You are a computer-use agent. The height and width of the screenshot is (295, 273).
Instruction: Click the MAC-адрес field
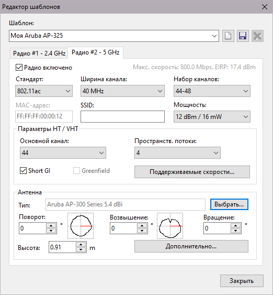click(44, 116)
